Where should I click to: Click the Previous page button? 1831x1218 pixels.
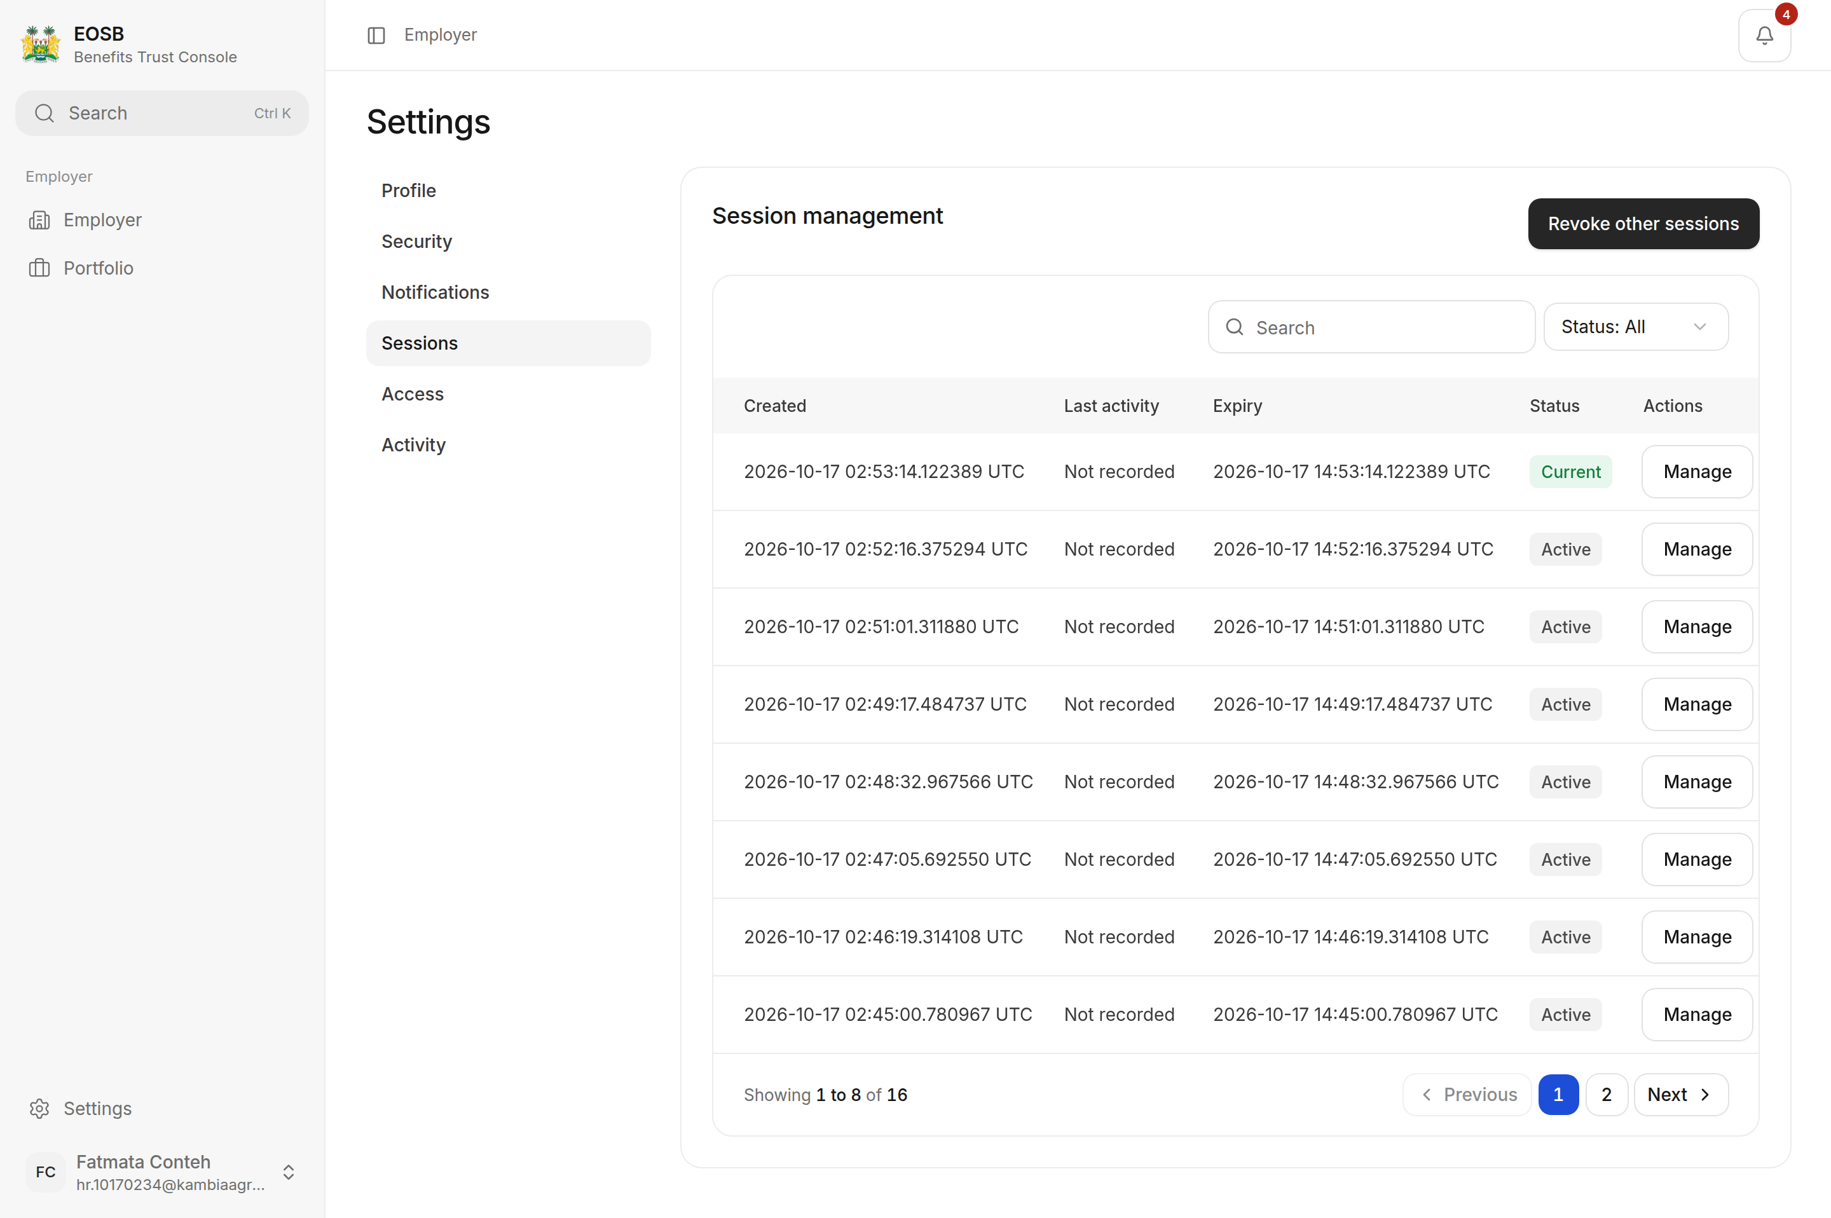coord(1466,1095)
